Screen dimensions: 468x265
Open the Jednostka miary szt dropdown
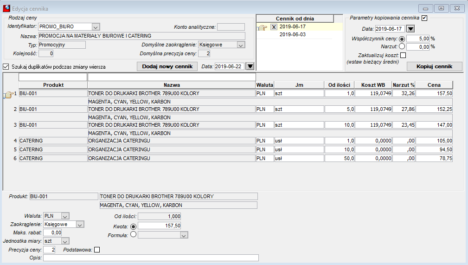click(x=65, y=241)
